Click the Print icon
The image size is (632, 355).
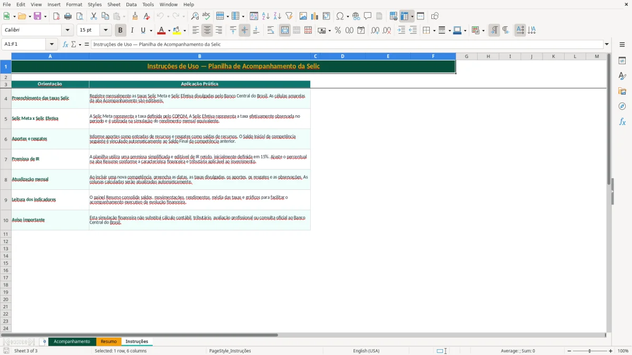click(68, 16)
